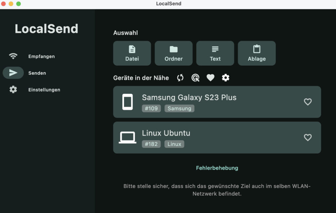Screen dimensions: 336x213
Task: Open the Einstellungen section
Action: 44,90
